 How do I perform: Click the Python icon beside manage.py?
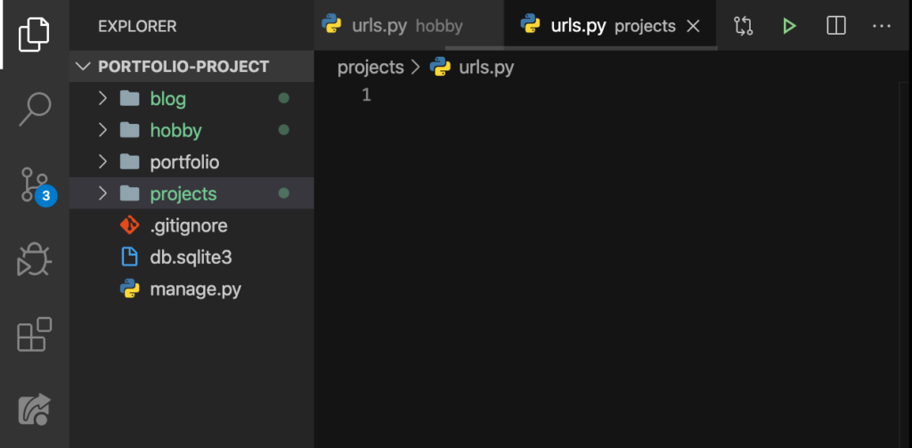[129, 289]
